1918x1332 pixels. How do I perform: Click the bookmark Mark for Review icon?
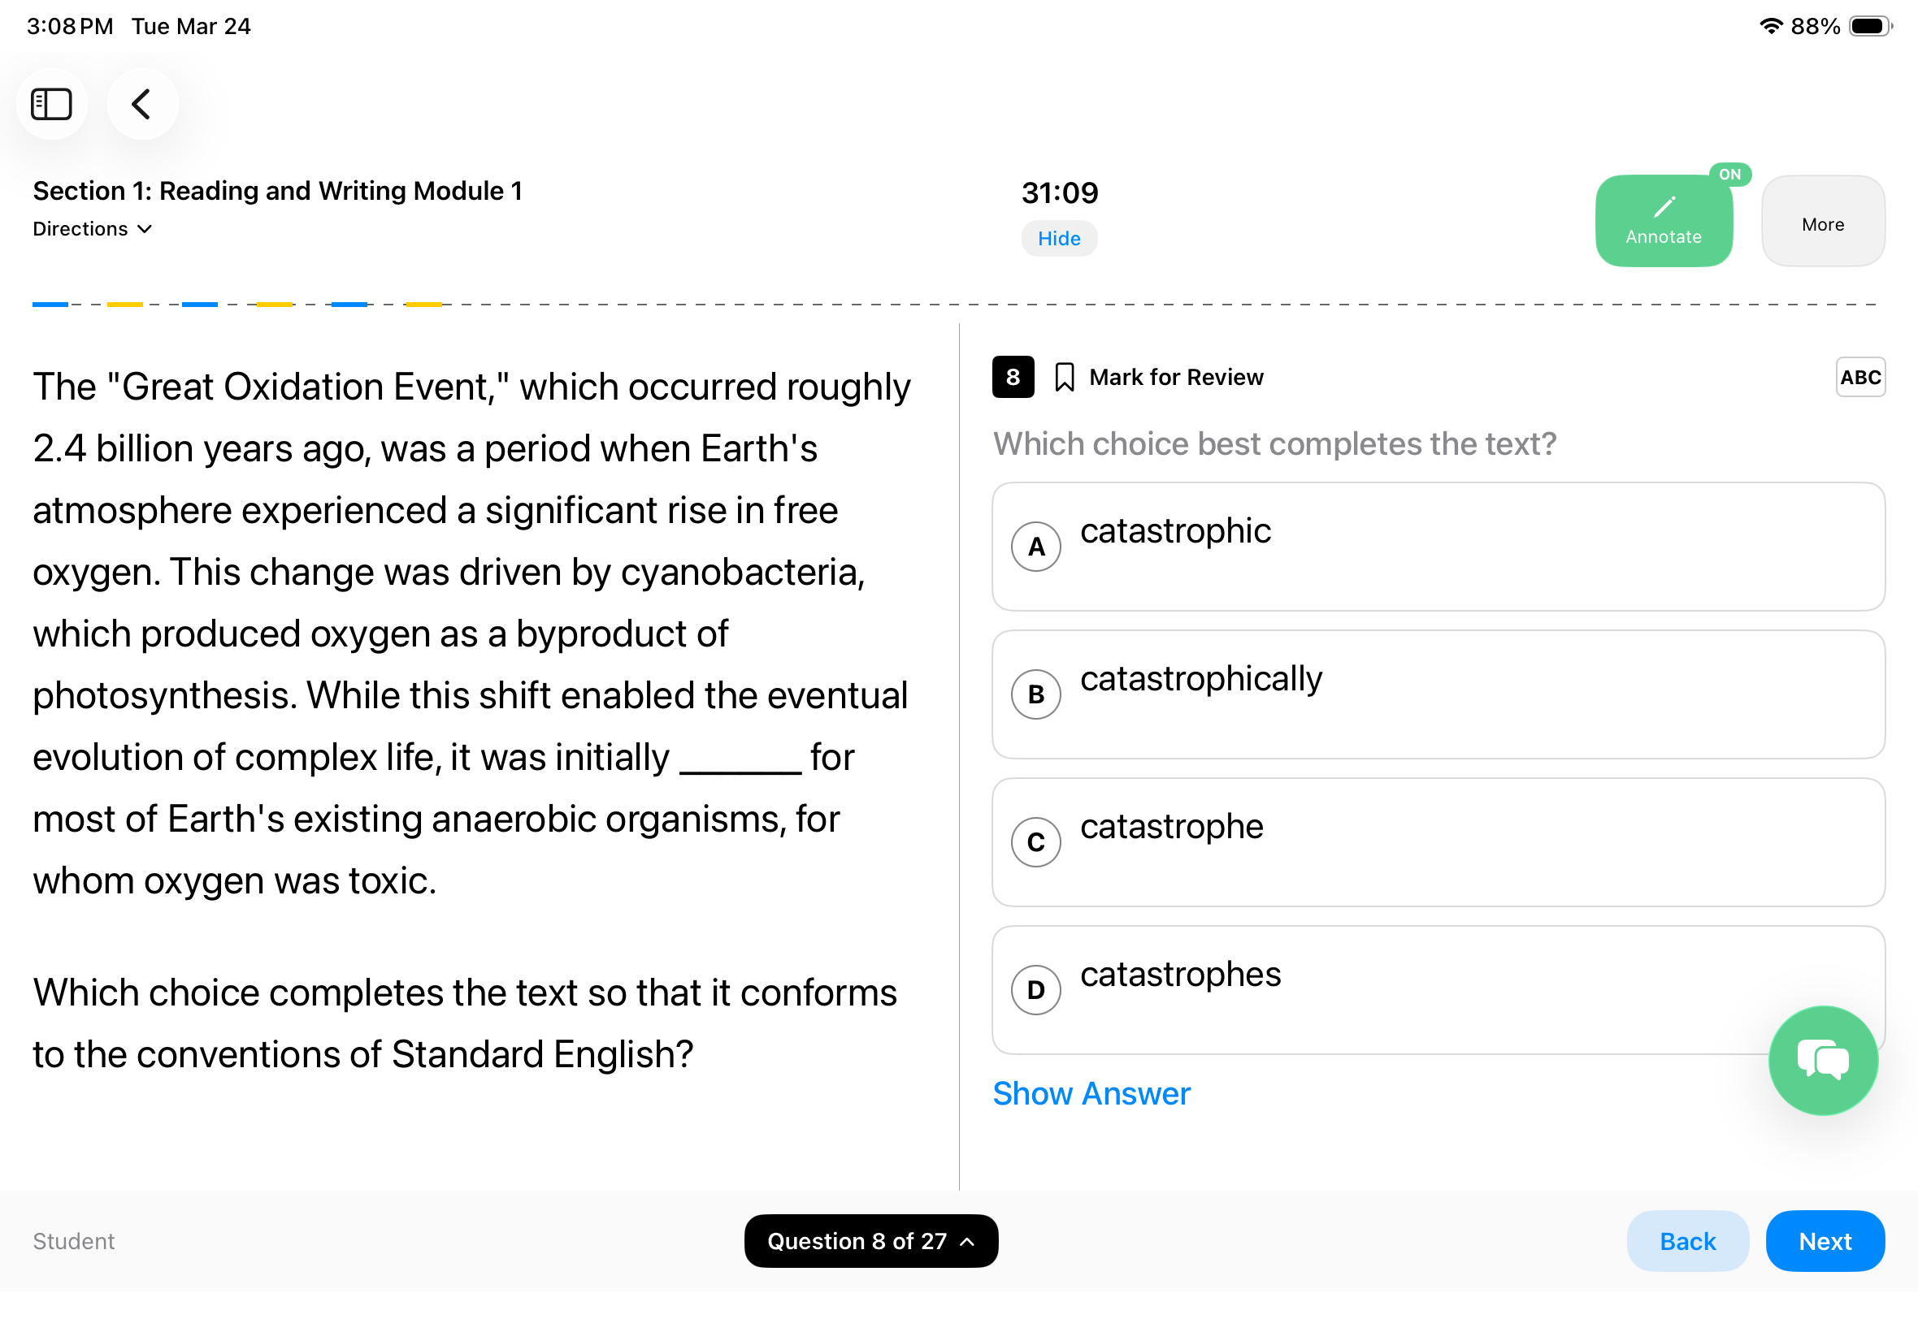click(x=1064, y=377)
